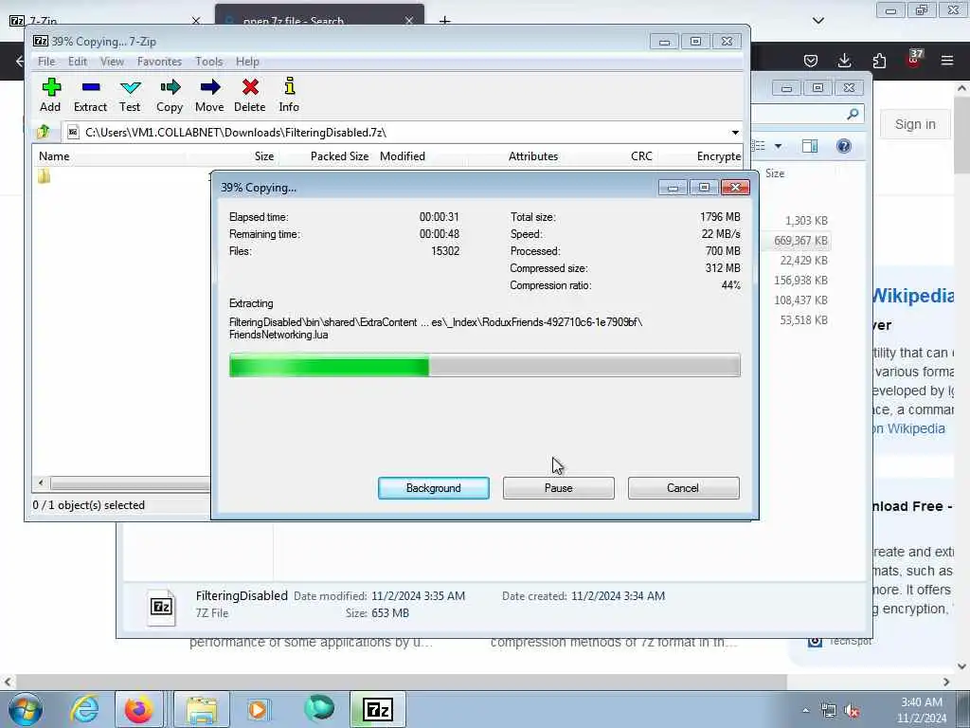Open the Edit menu in 7-Zip
This screenshot has width=970, height=728.
pos(78,62)
